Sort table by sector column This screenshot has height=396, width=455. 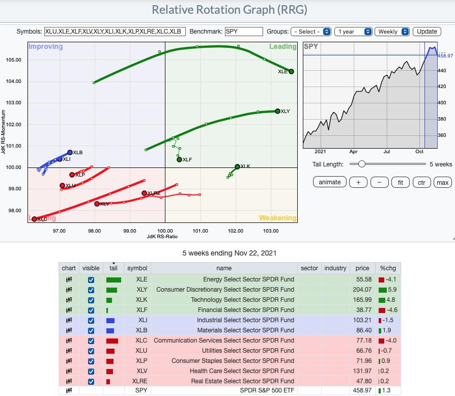point(309,268)
